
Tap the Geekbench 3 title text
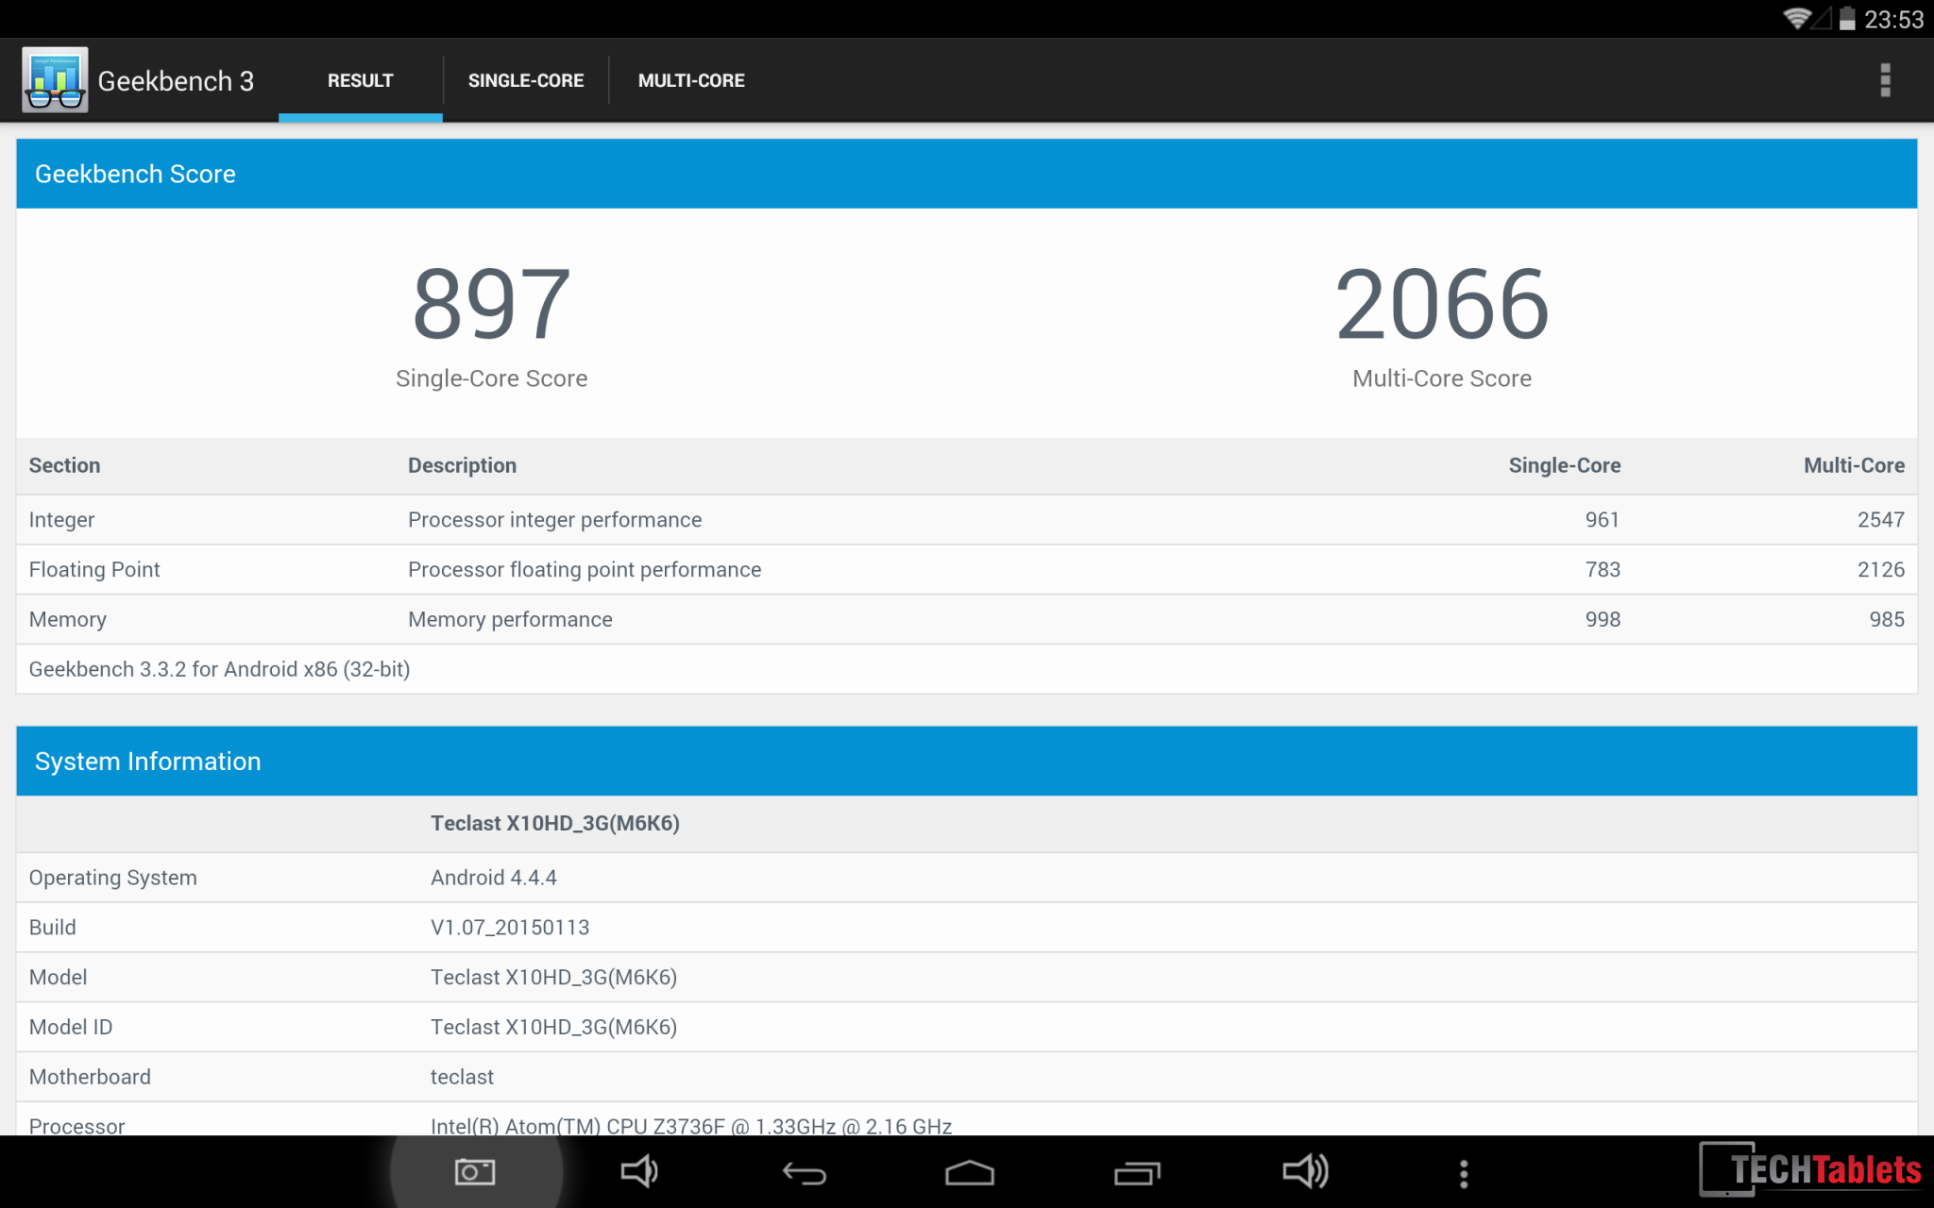pos(176,81)
